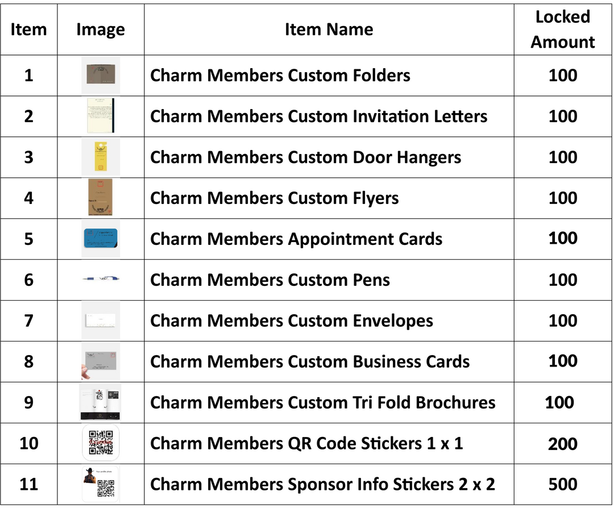
Task: Click the Custom Envelopes thumbnail image
Action: [x=101, y=320]
